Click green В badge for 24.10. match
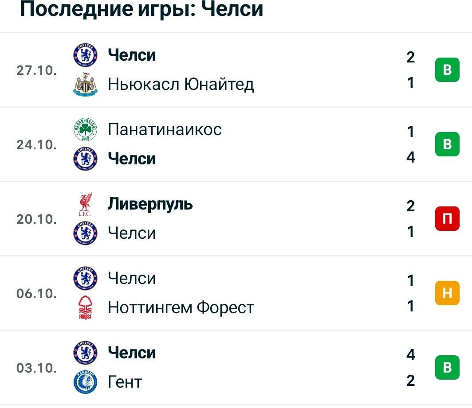The image size is (472, 408). 447,144
